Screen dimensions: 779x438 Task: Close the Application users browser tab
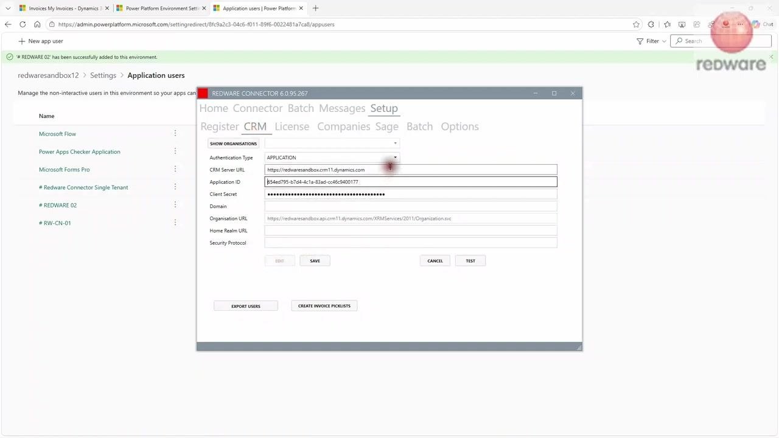pos(302,9)
